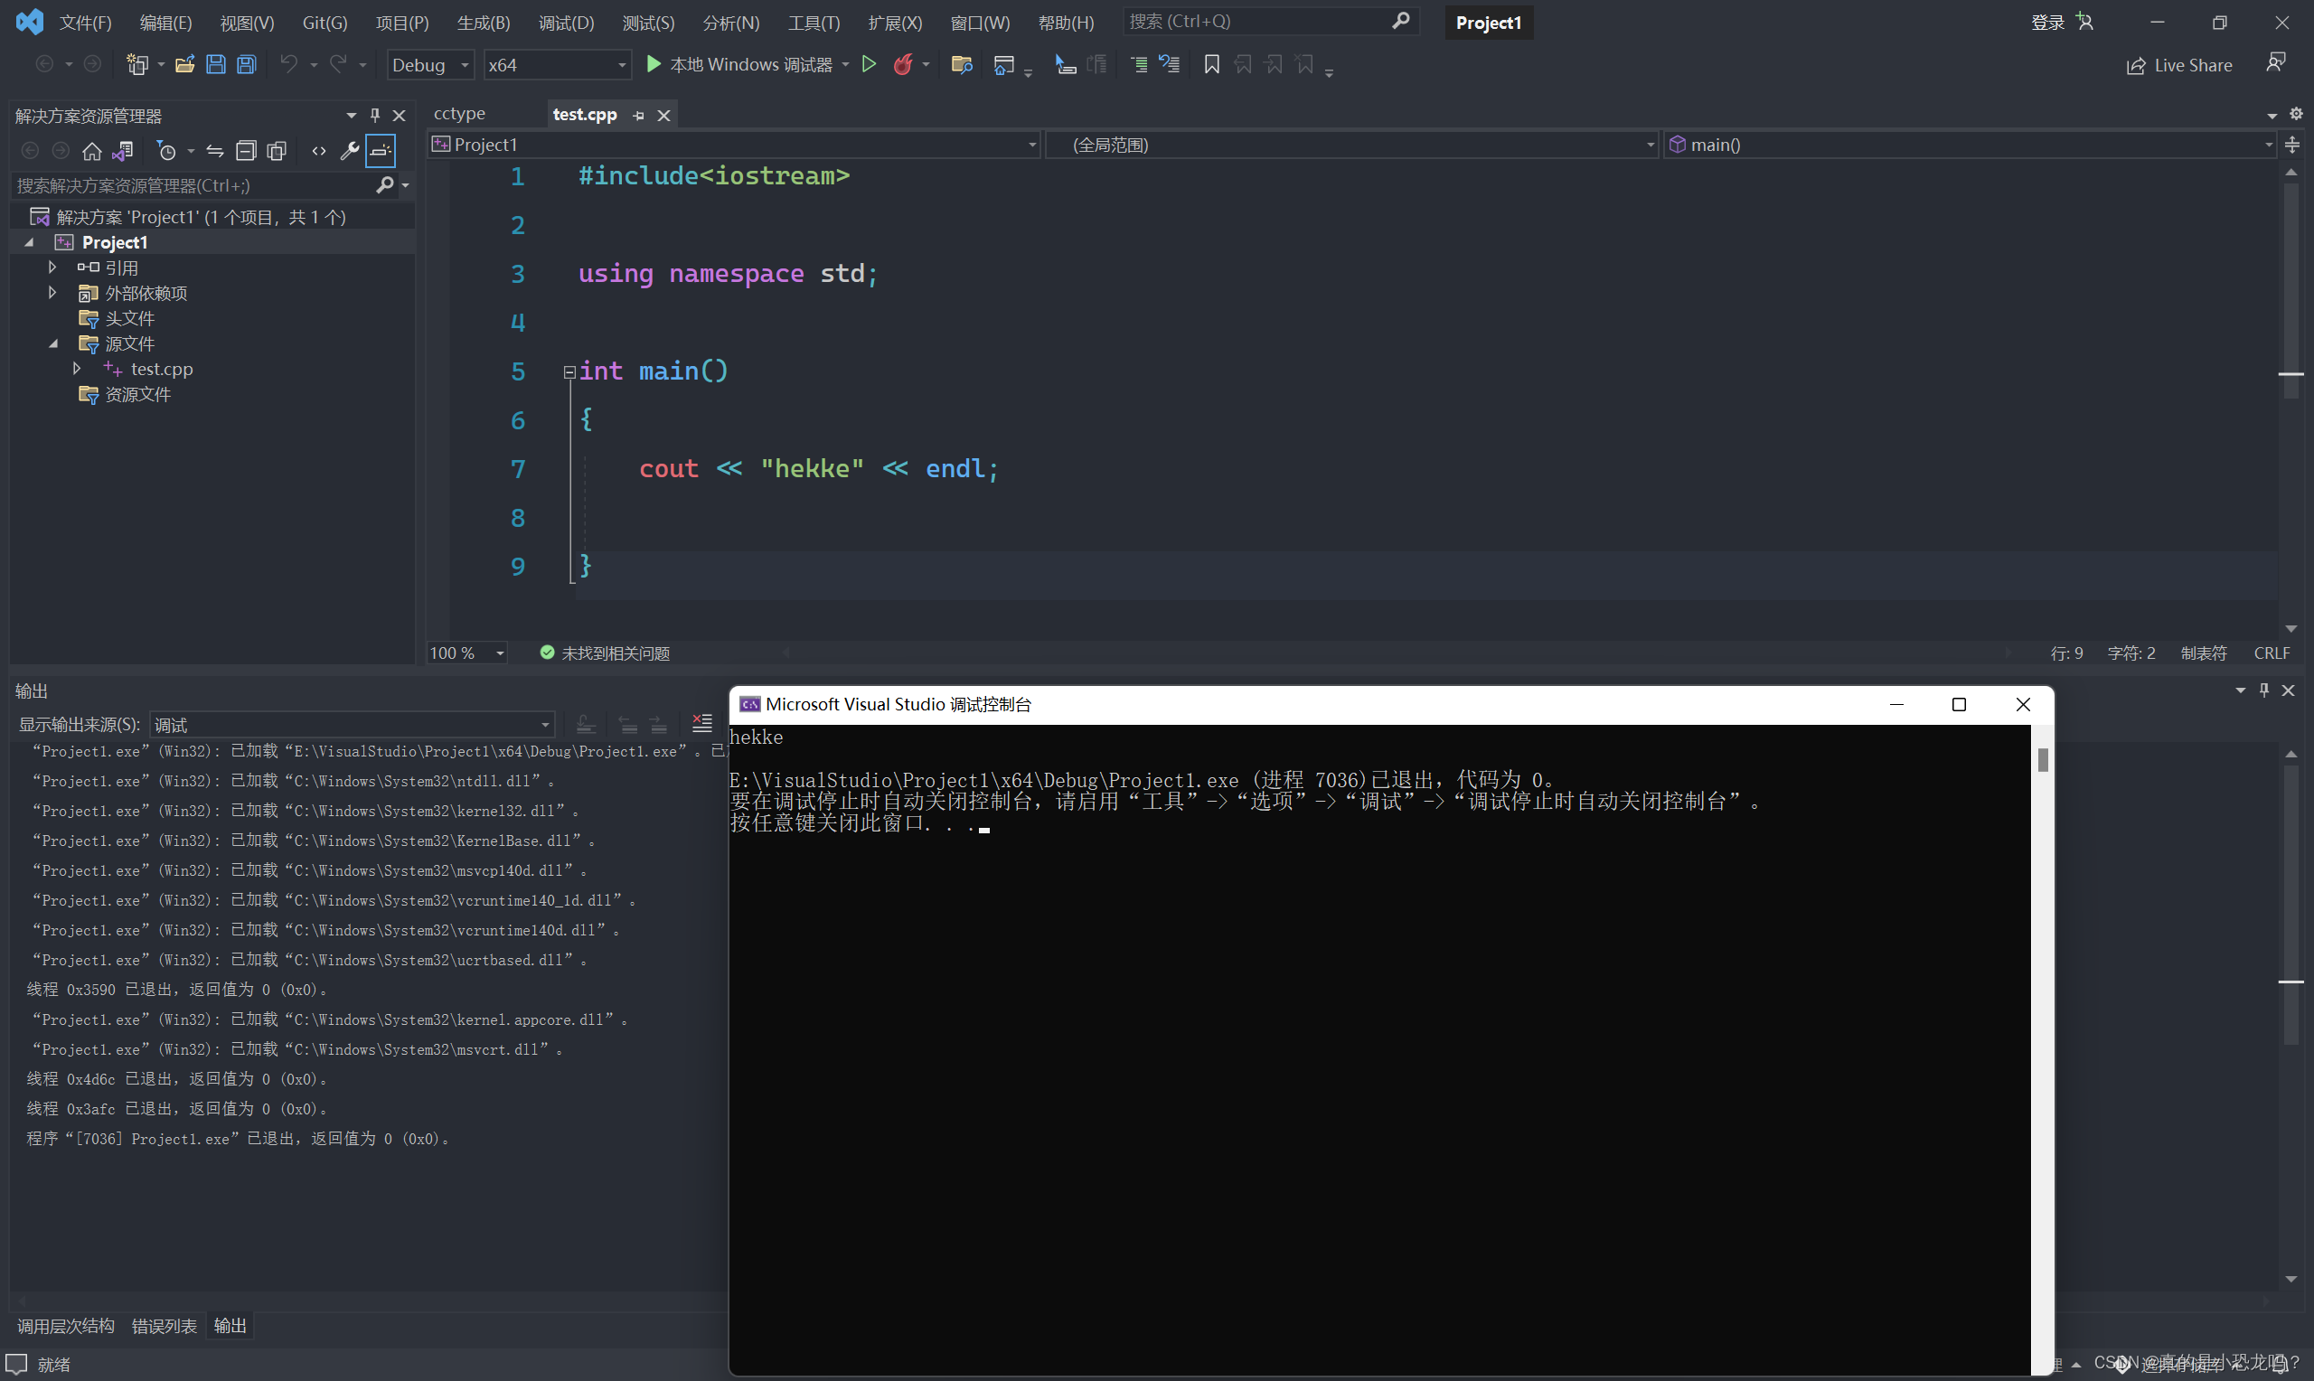Toggle bookmark with toolbar bookmark icon
This screenshot has height=1381, width=2314.
1211,64
